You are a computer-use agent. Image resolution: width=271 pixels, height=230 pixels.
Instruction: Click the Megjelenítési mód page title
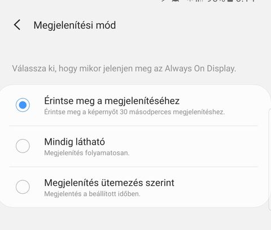75,25
